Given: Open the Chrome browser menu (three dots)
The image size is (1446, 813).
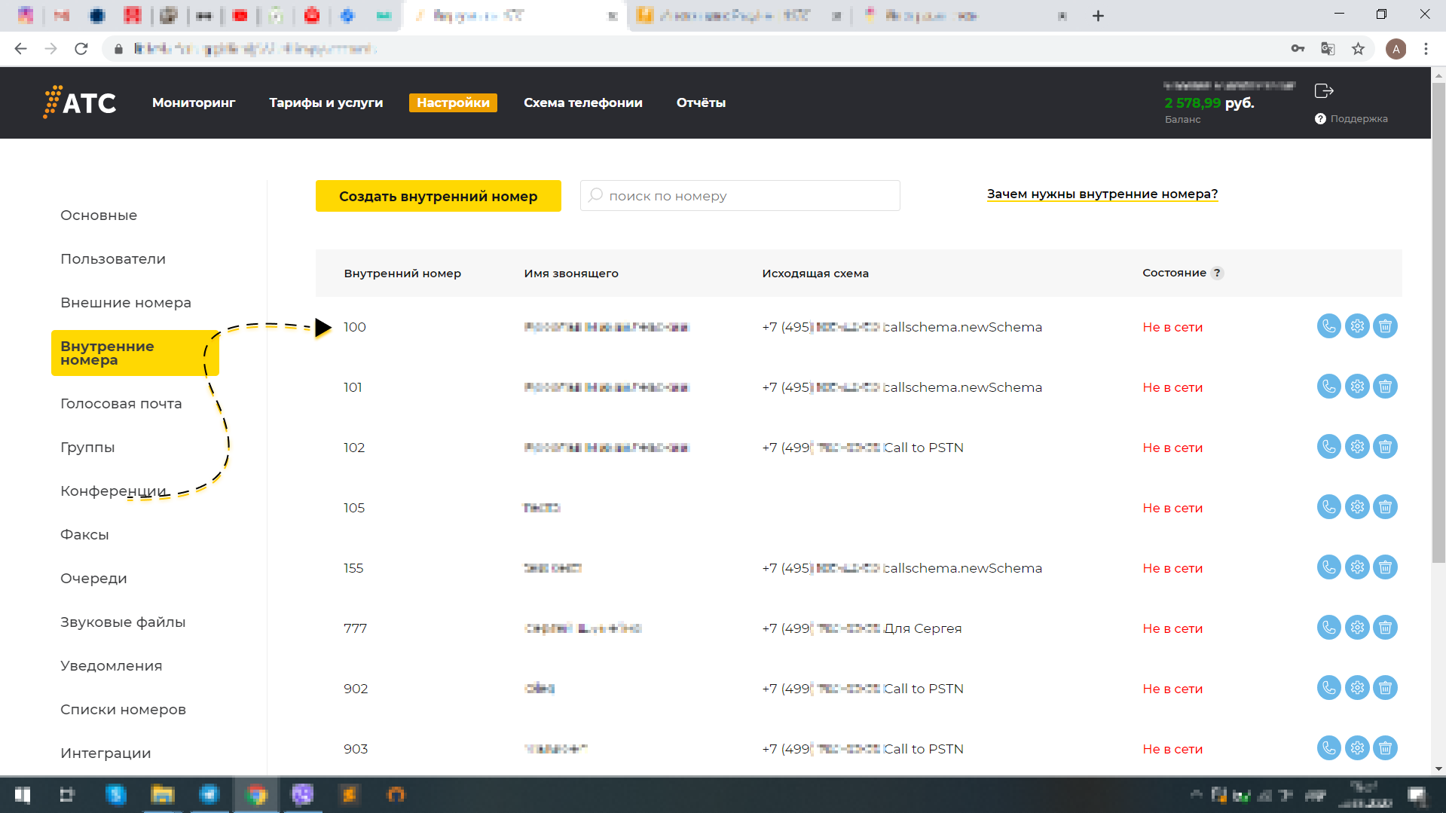Looking at the screenshot, I should click(1426, 49).
